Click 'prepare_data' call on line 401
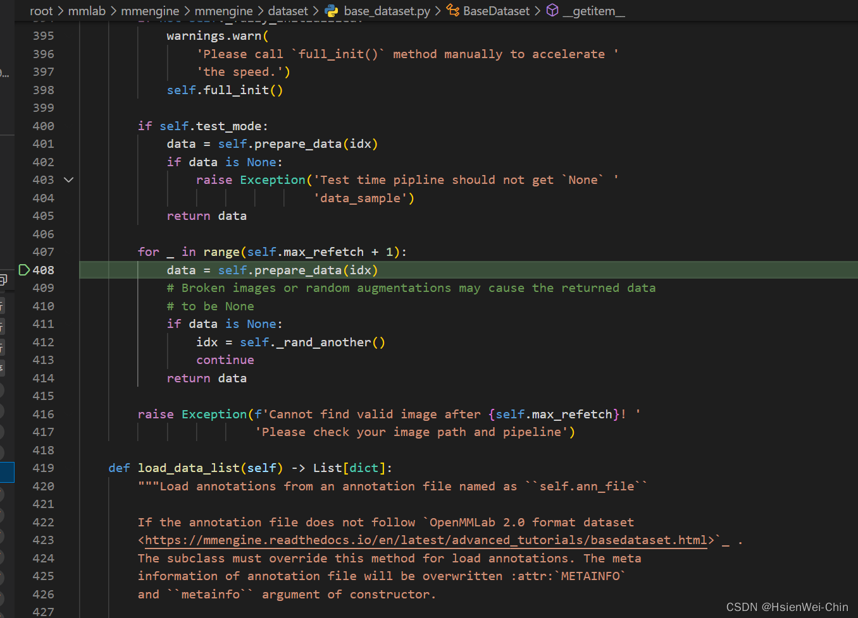858x618 pixels. point(297,144)
